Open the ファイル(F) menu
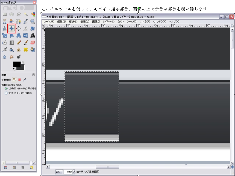The height and width of the screenshot is (176, 235). click(49, 22)
